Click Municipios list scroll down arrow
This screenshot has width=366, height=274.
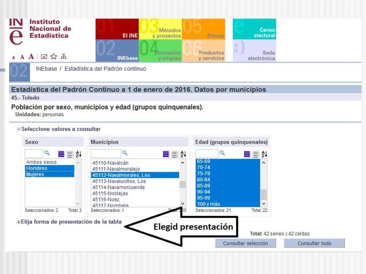click(183, 203)
